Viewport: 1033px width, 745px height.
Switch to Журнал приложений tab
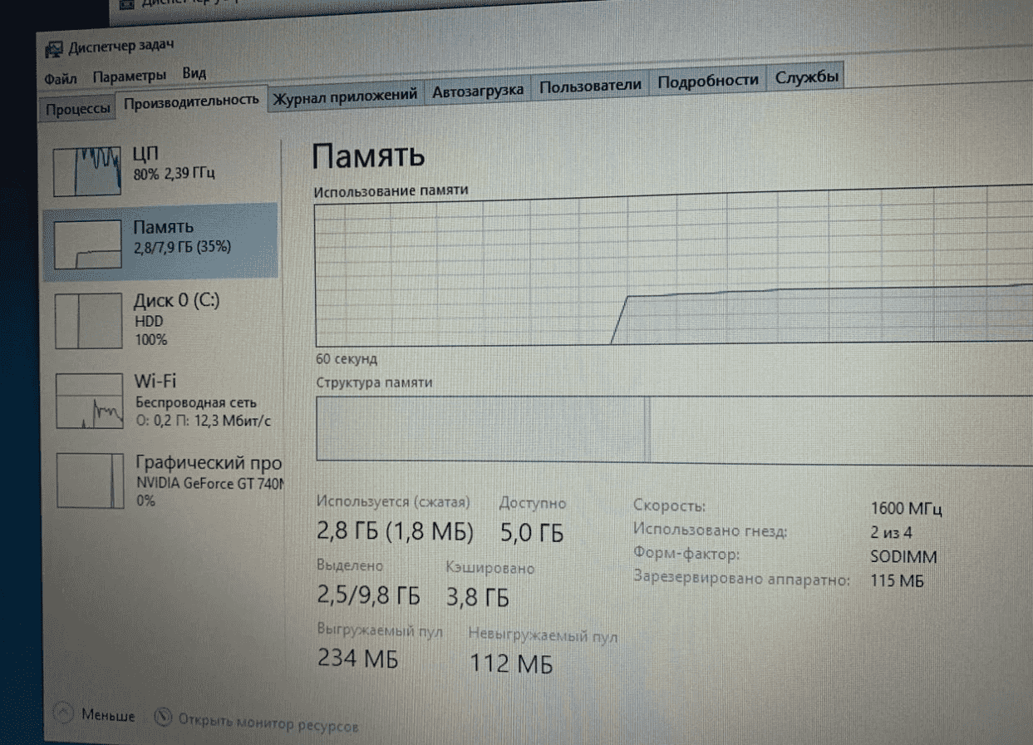point(346,95)
